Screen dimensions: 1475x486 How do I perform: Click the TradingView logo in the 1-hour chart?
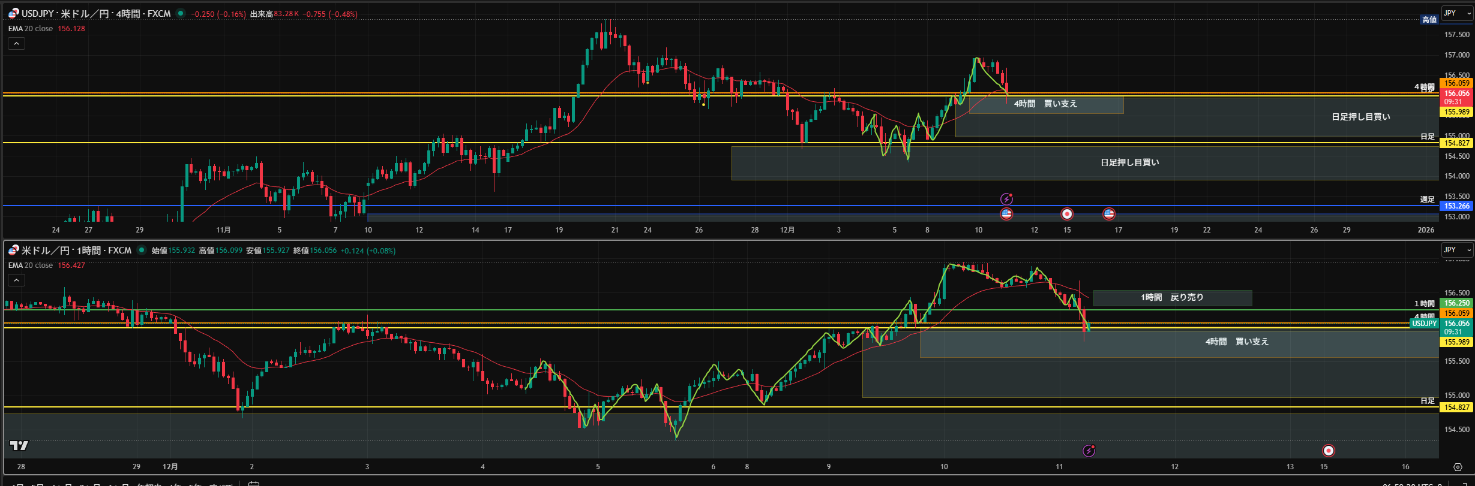[x=19, y=445]
